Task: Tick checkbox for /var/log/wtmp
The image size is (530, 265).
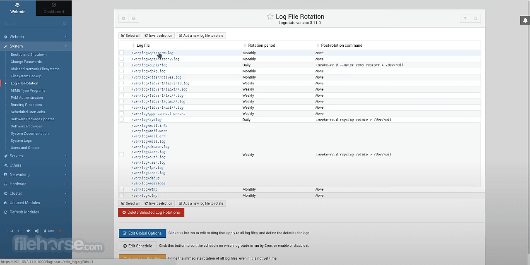Action: (x=122, y=189)
